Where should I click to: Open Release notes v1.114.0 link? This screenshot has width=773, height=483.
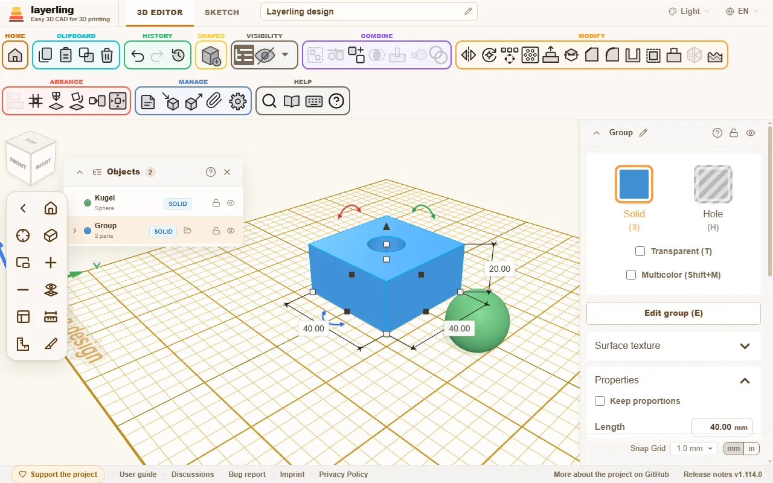[x=723, y=475]
